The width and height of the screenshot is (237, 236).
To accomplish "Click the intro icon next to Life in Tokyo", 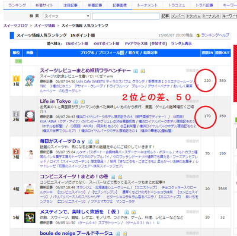I will point(82,102).
